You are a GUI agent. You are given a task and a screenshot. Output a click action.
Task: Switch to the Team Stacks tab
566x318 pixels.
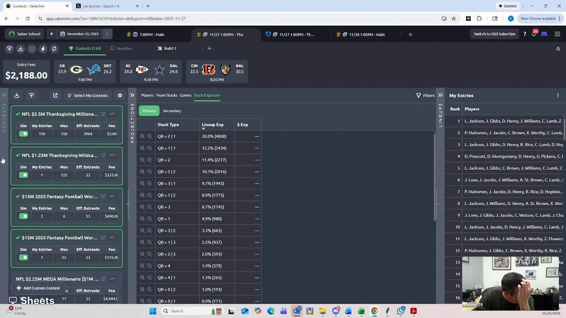point(166,95)
